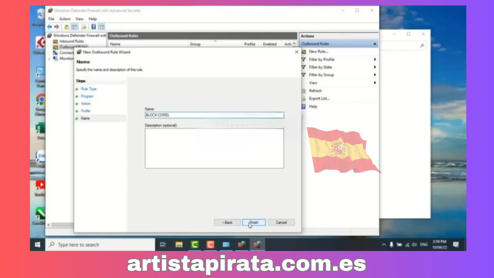Click the Excel desktop icon
494x278 pixels.
pyautogui.click(x=41, y=129)
